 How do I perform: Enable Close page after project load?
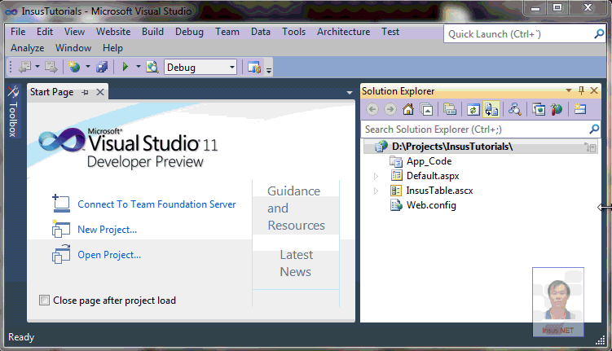(x=44, y=301)
